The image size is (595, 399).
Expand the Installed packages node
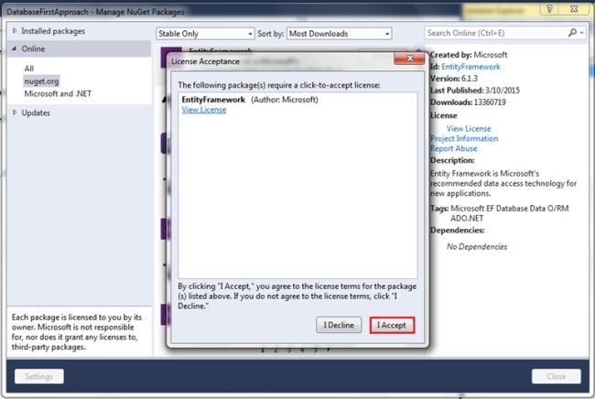(x=15, y=31)
